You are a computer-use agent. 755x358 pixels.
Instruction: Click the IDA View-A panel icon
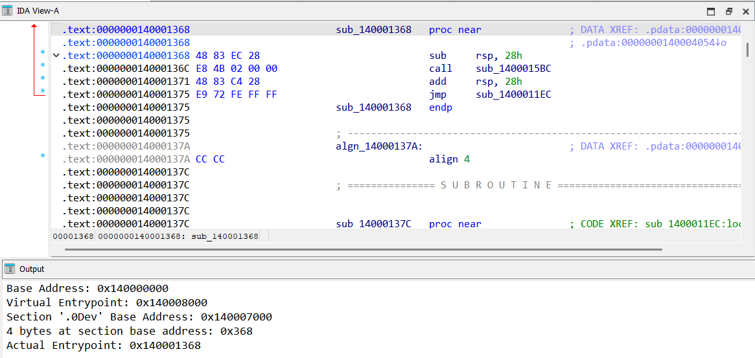click(8, 11)
